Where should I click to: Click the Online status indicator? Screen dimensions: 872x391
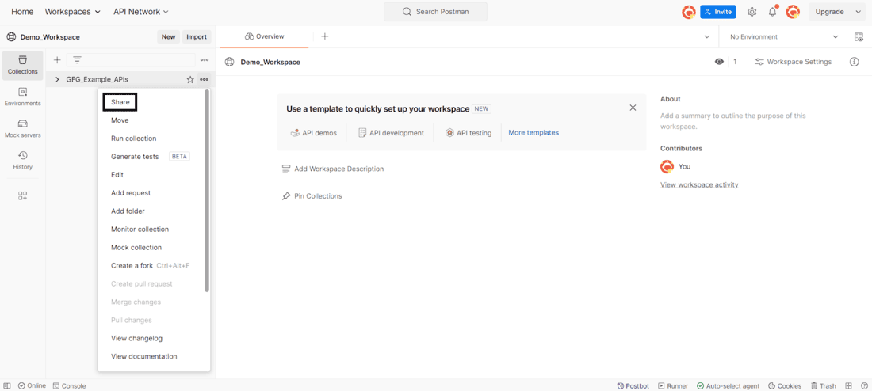[x=32, y=385]
